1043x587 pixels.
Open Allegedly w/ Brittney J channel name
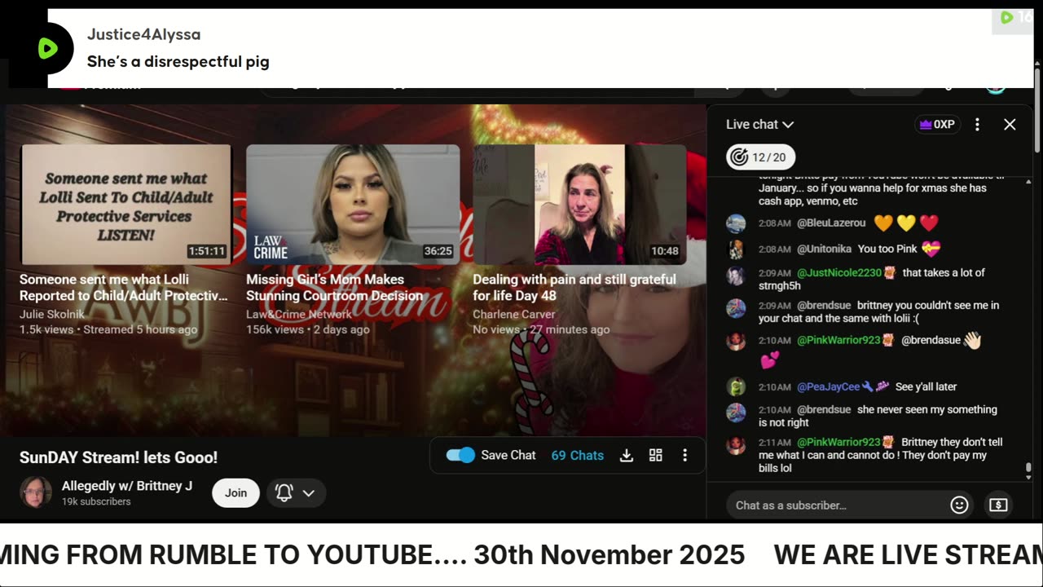pos(127,486)
